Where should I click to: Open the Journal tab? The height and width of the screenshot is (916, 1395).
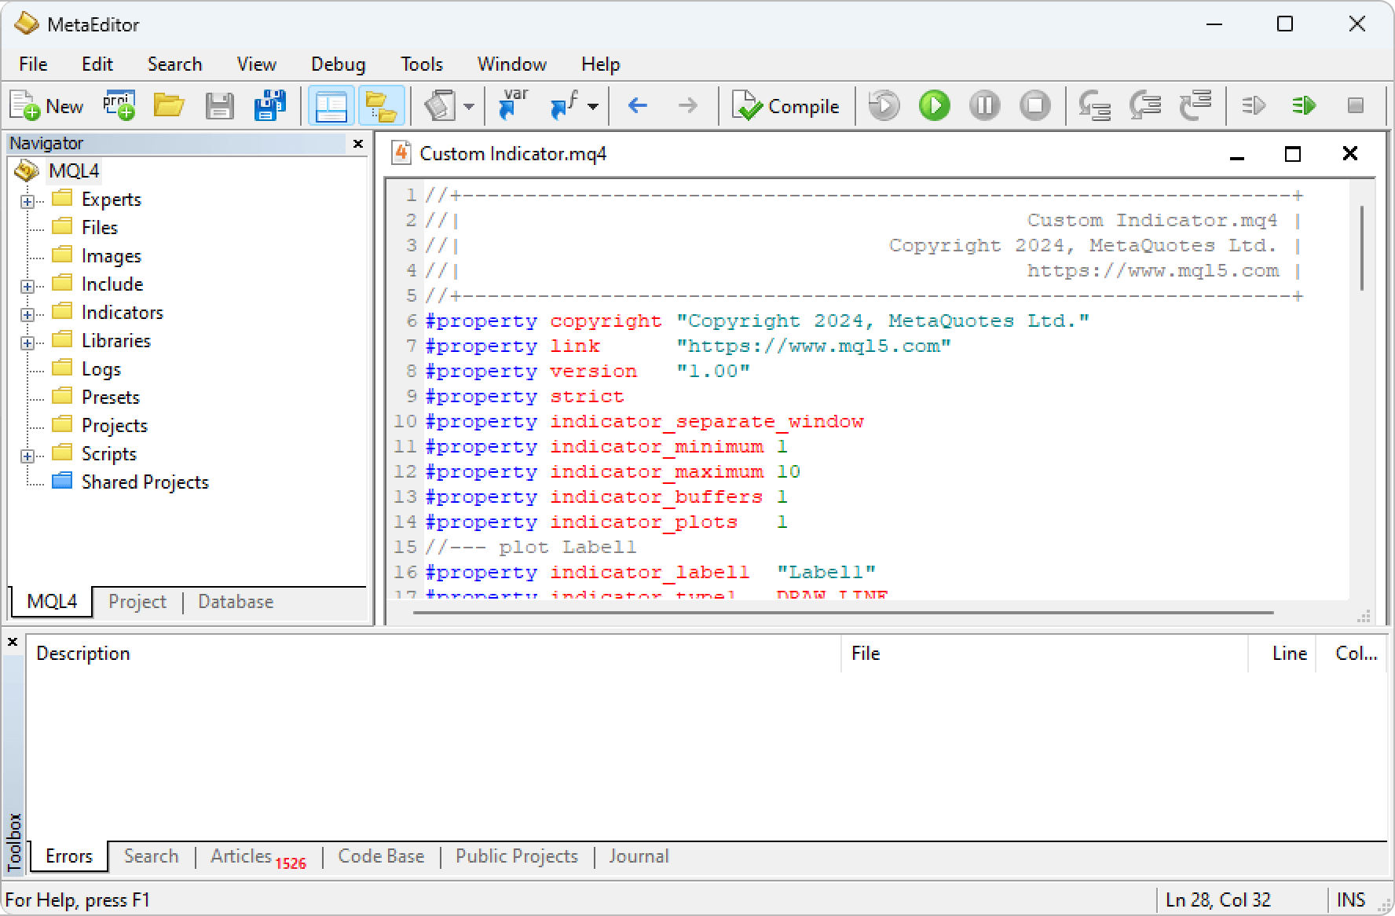[x=639, y=856]
